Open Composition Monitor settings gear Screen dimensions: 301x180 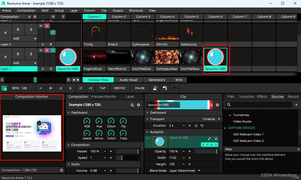click(x=61, y=170)
